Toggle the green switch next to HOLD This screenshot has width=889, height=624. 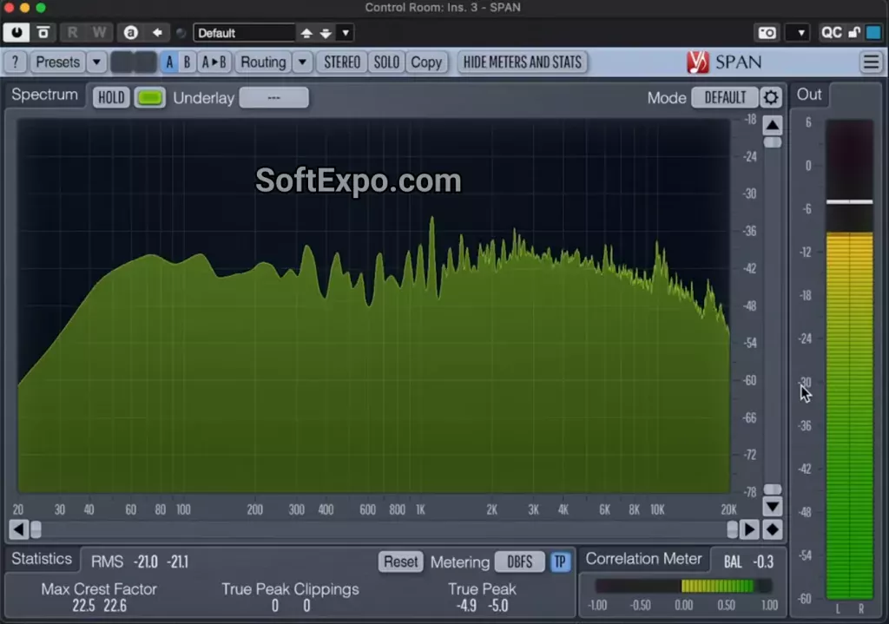149,97
